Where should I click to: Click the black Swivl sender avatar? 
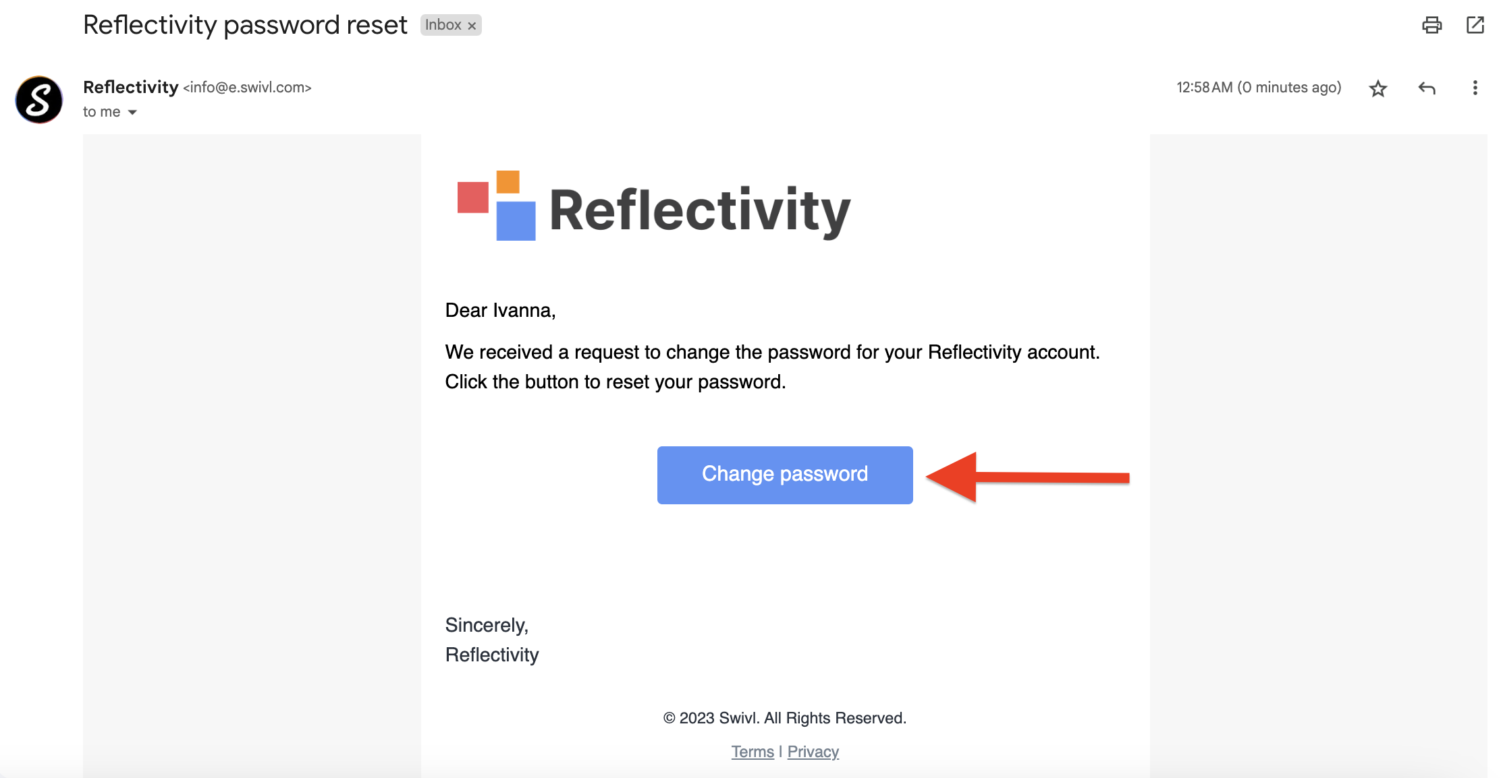click(x=39, y=100)
